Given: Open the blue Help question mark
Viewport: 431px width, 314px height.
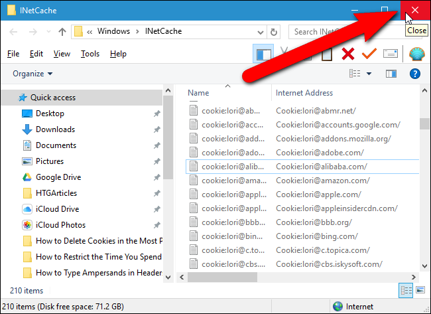Looking at the screenshot, I should (415, 74).
